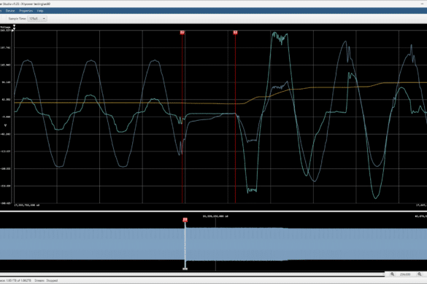Click the Sample Time label
The image size is (427, 284).
pyautogui.click(x=18, y=19)
